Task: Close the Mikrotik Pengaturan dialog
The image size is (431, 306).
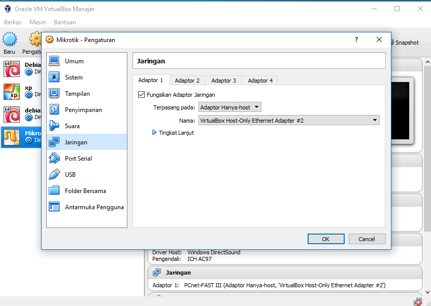Action: (x=379, y=40)
